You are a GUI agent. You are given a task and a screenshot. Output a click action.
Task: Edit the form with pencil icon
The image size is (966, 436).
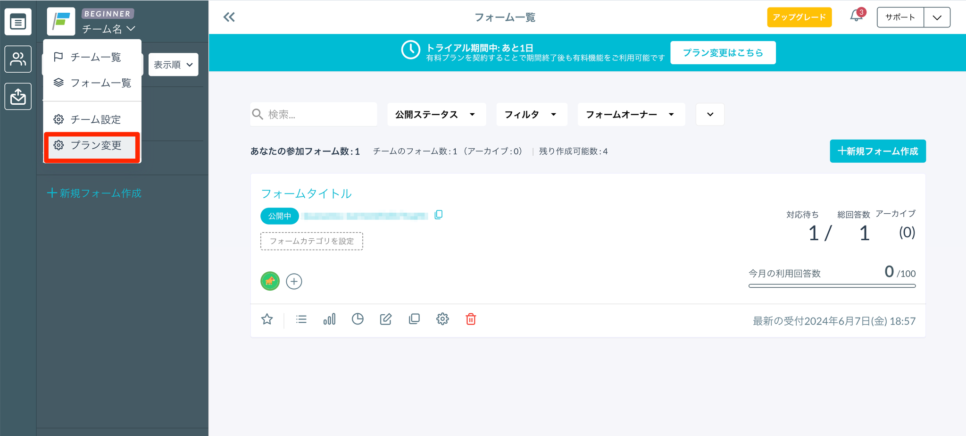tap(386, 319)
